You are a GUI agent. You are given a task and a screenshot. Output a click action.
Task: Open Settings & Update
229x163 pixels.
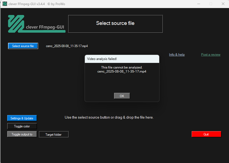[22, 118]
